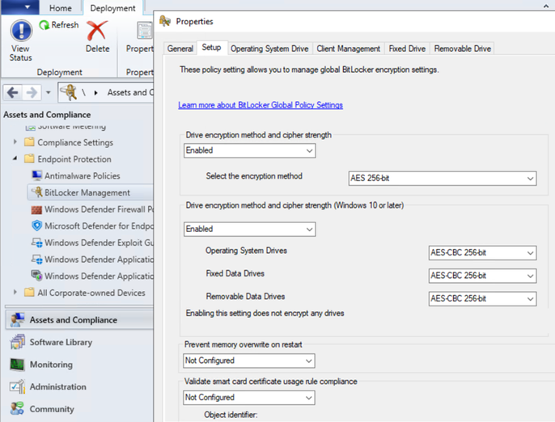Open the Fixed Drive tab
This screenshot has width=555, height=422.
[x=407, y=49]
